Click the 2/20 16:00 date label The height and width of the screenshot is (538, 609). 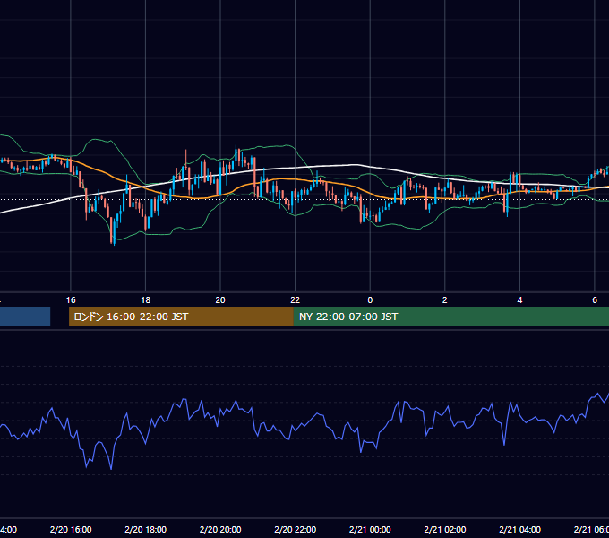click(x=71, y=530)
